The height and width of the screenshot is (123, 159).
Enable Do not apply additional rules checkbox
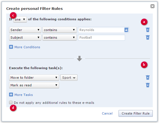(x=11, y=102)
